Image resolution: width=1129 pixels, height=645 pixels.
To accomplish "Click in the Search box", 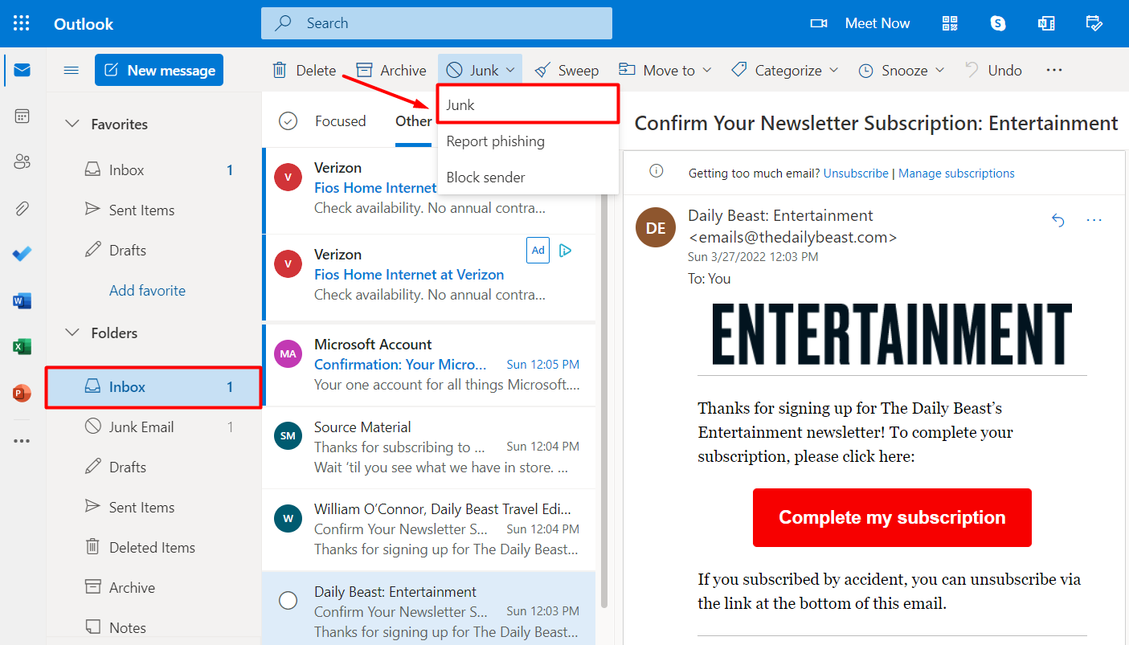I will point(436,23).
